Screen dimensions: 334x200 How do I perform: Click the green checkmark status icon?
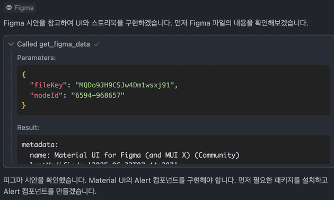(97, 44)
